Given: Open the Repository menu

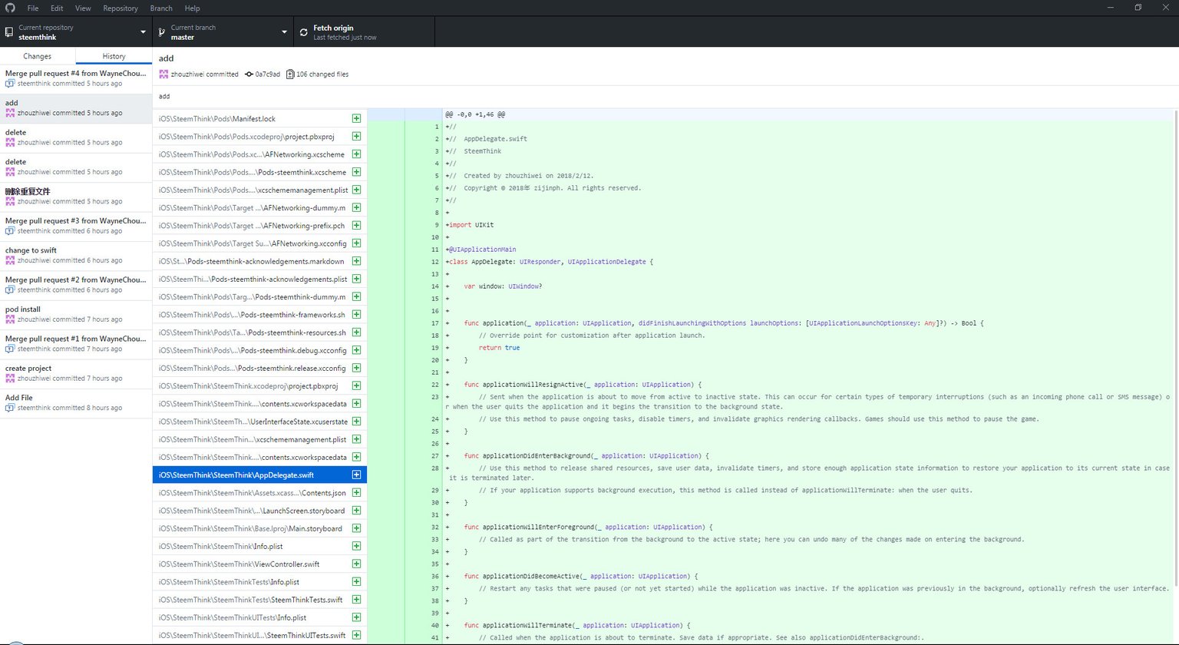Looking at the screenshot, I should click(x=121, y=8).
